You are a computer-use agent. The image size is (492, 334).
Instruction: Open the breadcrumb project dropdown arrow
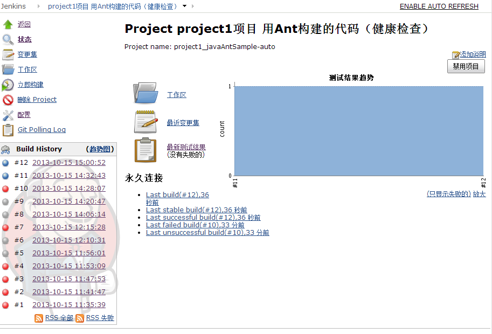coord(184,6)
